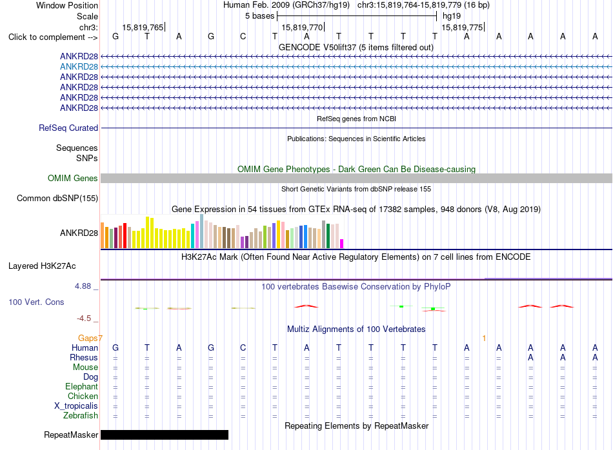Click the orange '1' gap marker
This screenshot has width=613, height=450.
pyautogui.click(x=484, y=338)
